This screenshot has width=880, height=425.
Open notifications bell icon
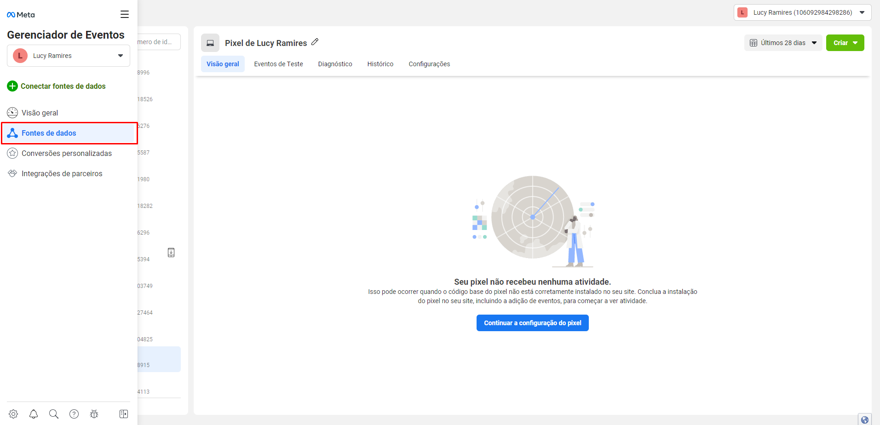point(34,414)
